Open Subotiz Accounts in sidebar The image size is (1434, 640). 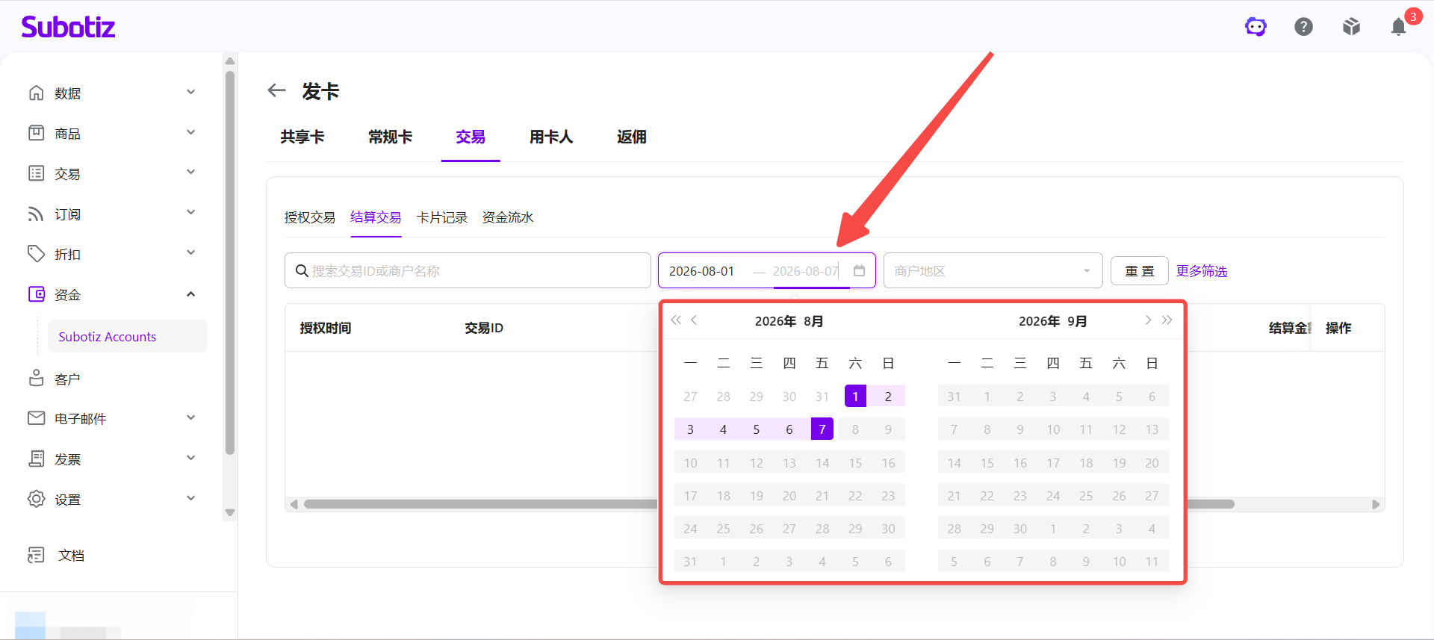128,336
